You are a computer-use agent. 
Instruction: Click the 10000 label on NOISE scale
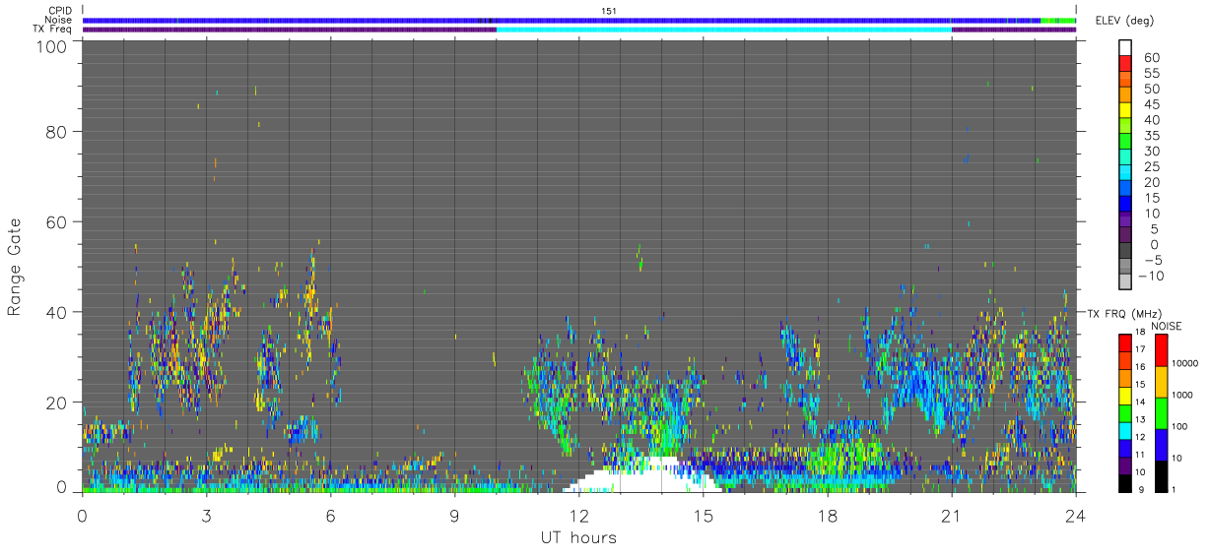pyautogui.click(x=1184, y=362)
